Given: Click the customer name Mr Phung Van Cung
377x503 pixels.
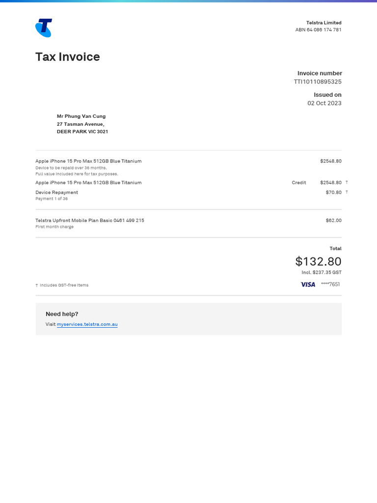Looking at the screenshot, I should tap(81, 116).
